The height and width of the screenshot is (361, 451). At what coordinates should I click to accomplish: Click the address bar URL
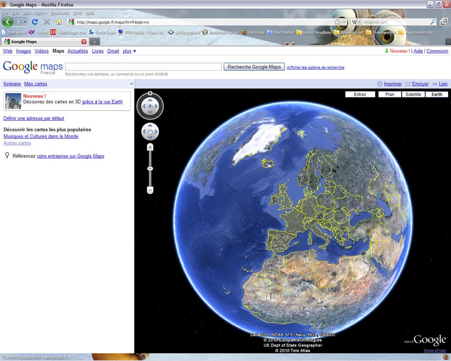pyautogui.click(x=201, y=22)
